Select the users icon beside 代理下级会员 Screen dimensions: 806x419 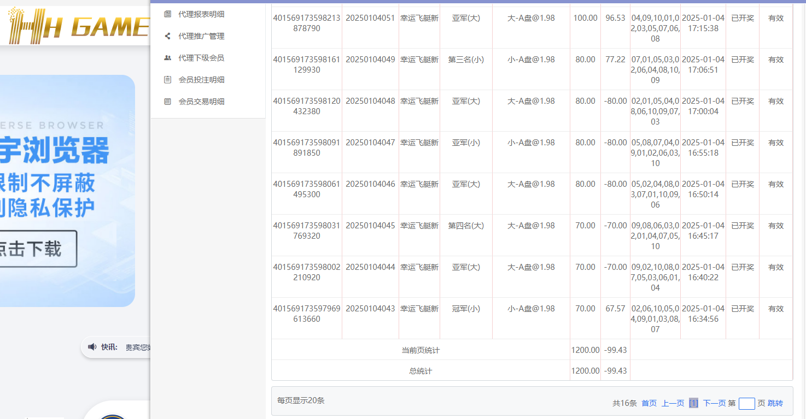pyautogui.click(x=167, y=57)
